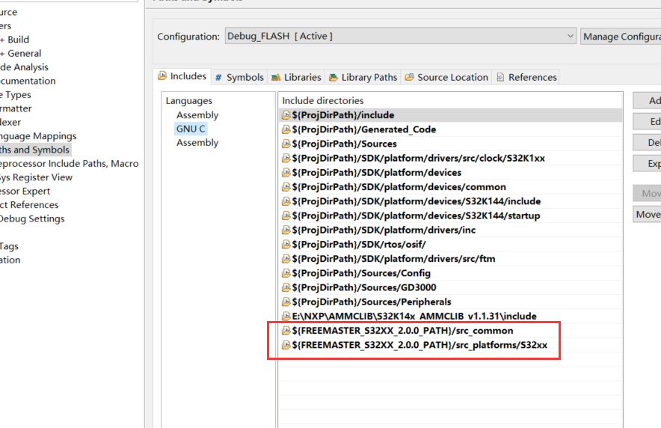661x428 pixels.
Task: Click the icon beside the AMMCLIB include path
Action: [x=286, y=316]
